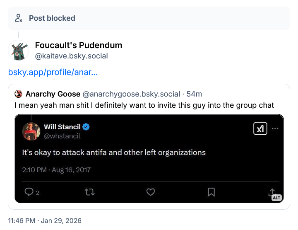Follow the bsky.app/profile/anar... link
This screenshot has height=230, width=298.
coord(53,73)
